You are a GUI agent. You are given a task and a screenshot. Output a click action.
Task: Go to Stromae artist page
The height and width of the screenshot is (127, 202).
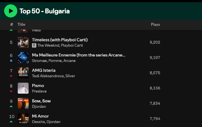point(39,61)
